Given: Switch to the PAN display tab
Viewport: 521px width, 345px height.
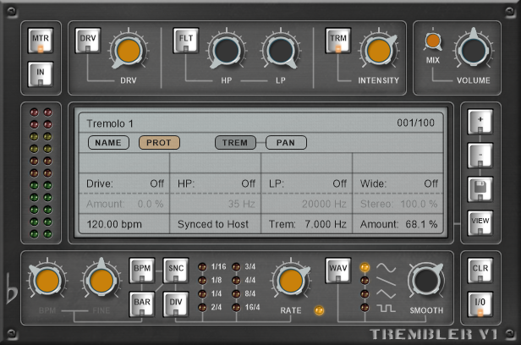Looking at the screenshot, I should tap(286, 143).
